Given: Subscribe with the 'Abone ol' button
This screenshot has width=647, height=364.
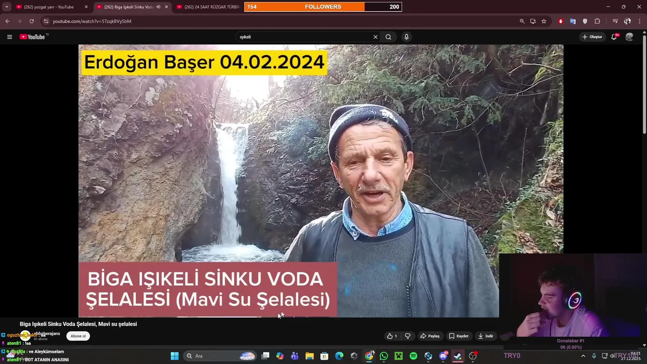Looking at the screenshot, I should pyautogui.click(x=78, y=336).
